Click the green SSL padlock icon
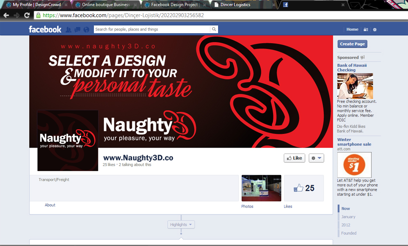This screenshot has width=408, height=246. (38, 15)
